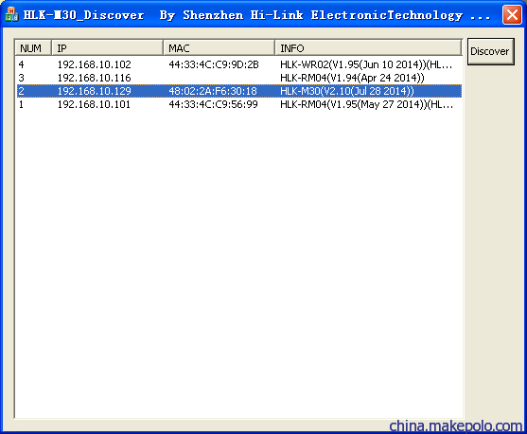Click the HLK-WR02 V1.95 info entry
The image size is (527, 434).
click(x=366, y=64)
